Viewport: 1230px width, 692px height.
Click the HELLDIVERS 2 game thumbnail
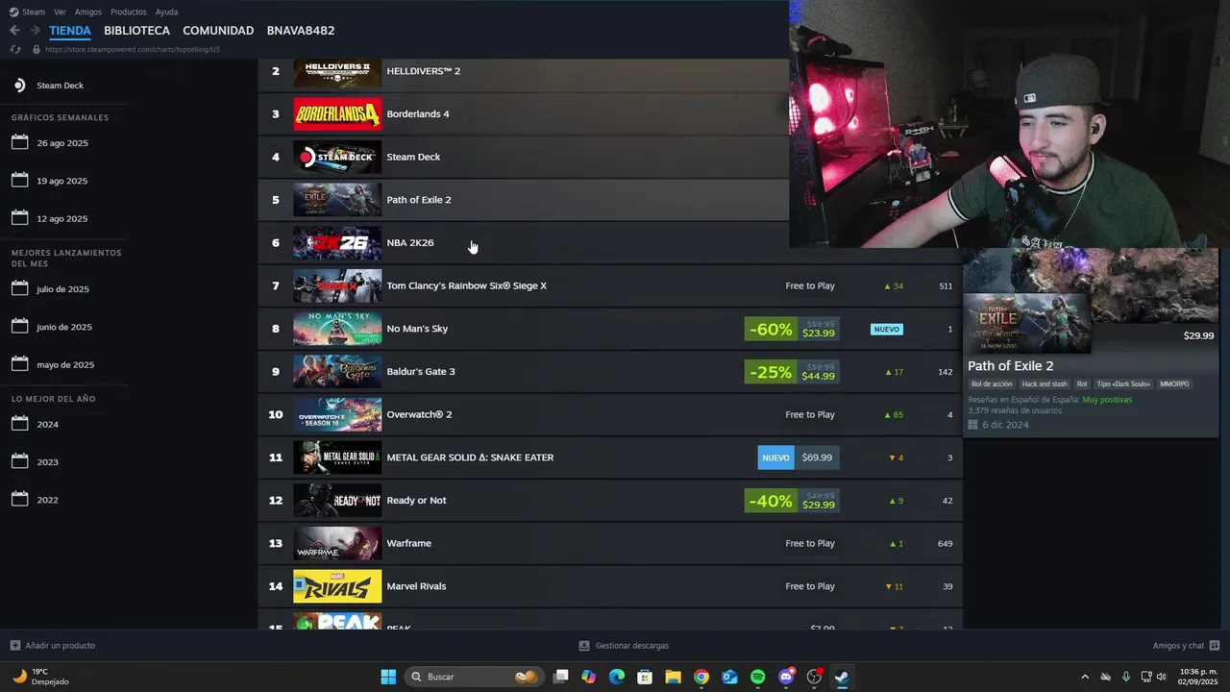point(337,71)
